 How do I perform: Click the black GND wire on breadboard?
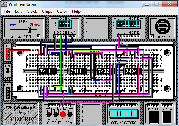[19, 91]
